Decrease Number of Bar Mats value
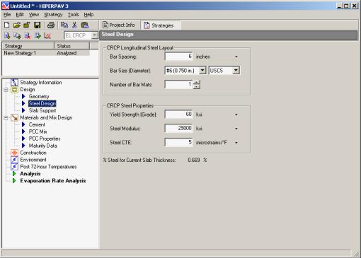Image resolution: width=361 pixels, height=258 pixels. 197,87
